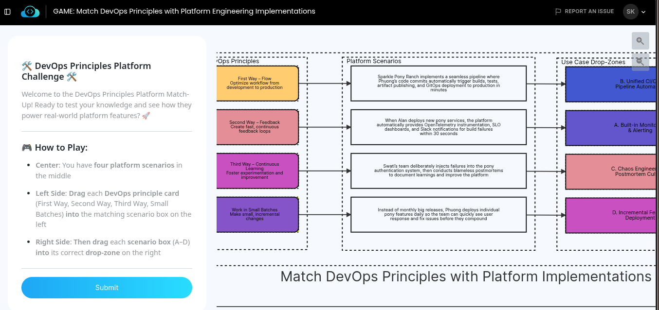The image size is (659, 310).
Task: Zoom out with the magnifier minus icon
Action: click(x=641, y=61)
